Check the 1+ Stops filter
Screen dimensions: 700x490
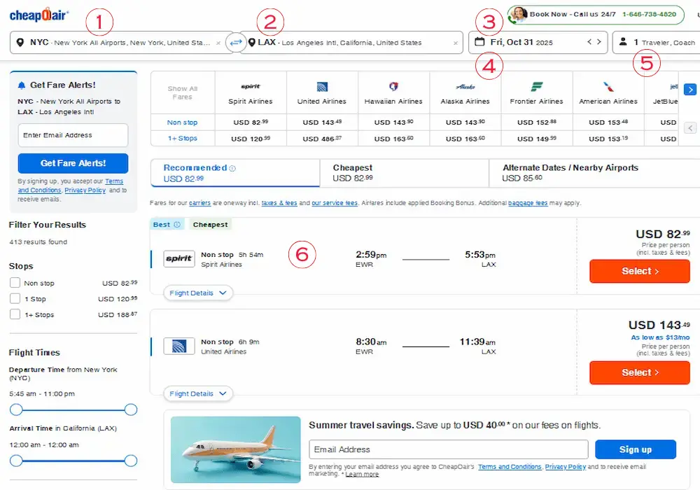(15, 314)
